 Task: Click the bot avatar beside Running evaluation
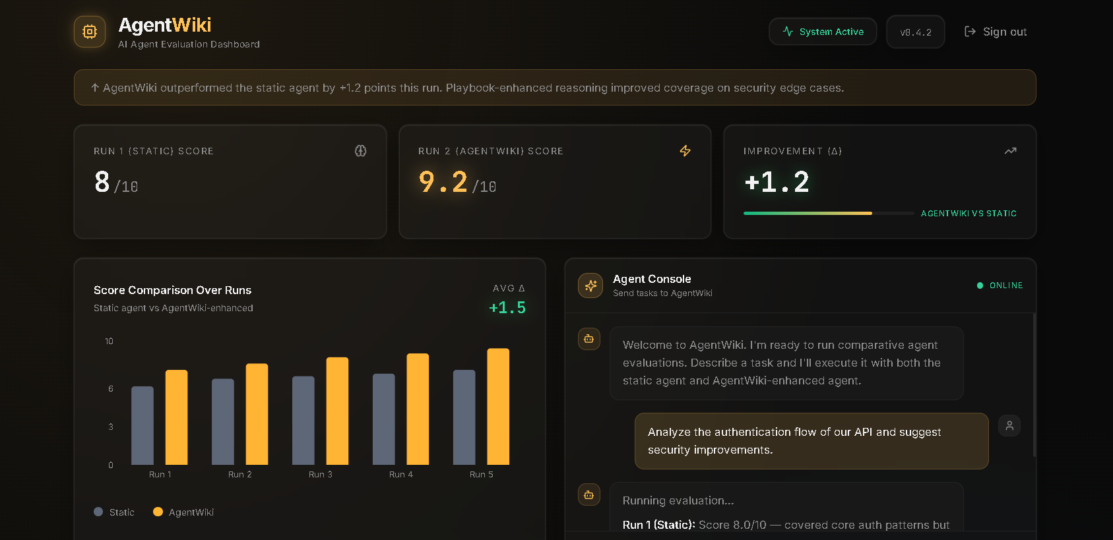point(589,495)
